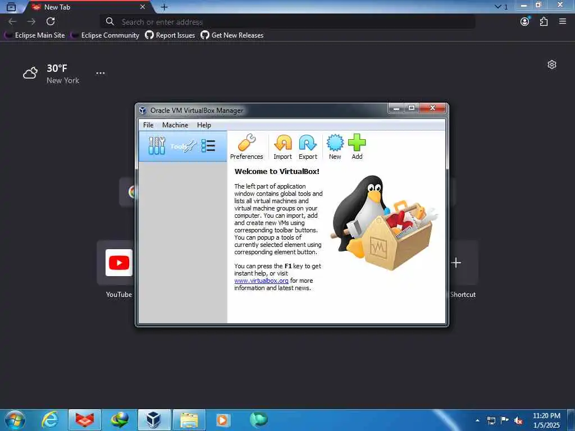Open the Report Issues bookmark

tap(170, 35)
